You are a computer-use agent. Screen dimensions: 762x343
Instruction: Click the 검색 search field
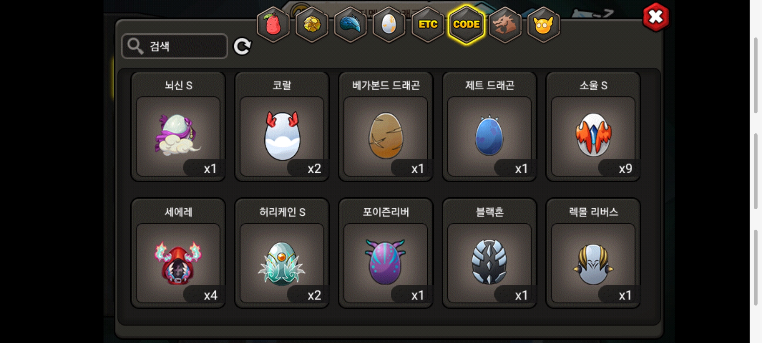coord(175,46)
